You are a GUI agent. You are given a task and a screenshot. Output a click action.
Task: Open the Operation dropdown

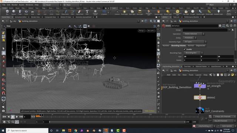click(x=194, y=34)
